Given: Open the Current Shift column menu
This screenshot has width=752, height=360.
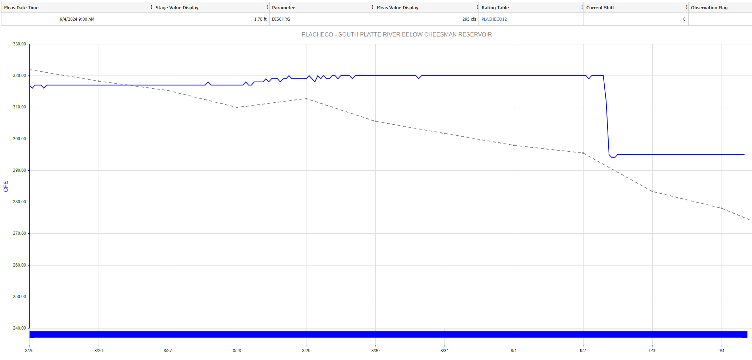Looking at the screenshot, I should coord(686,7).
